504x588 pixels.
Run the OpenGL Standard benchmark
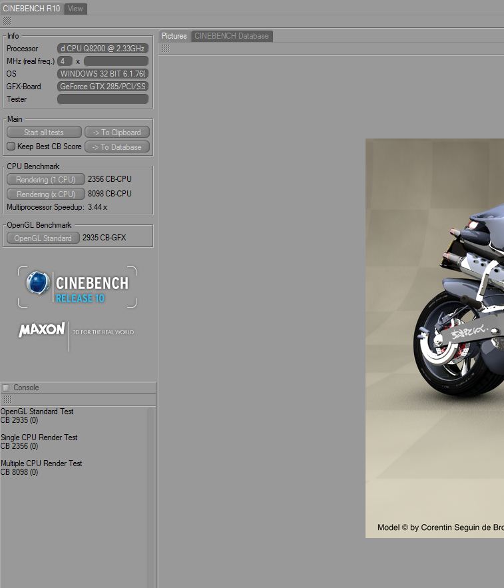pyautogui.click(x=43, y=238)
